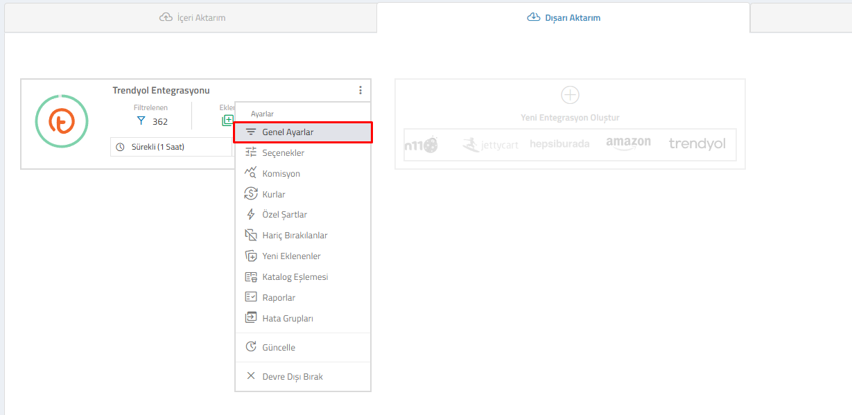Click the Trendyol integration logo icon
852x415 pixels.
[62, 122]
